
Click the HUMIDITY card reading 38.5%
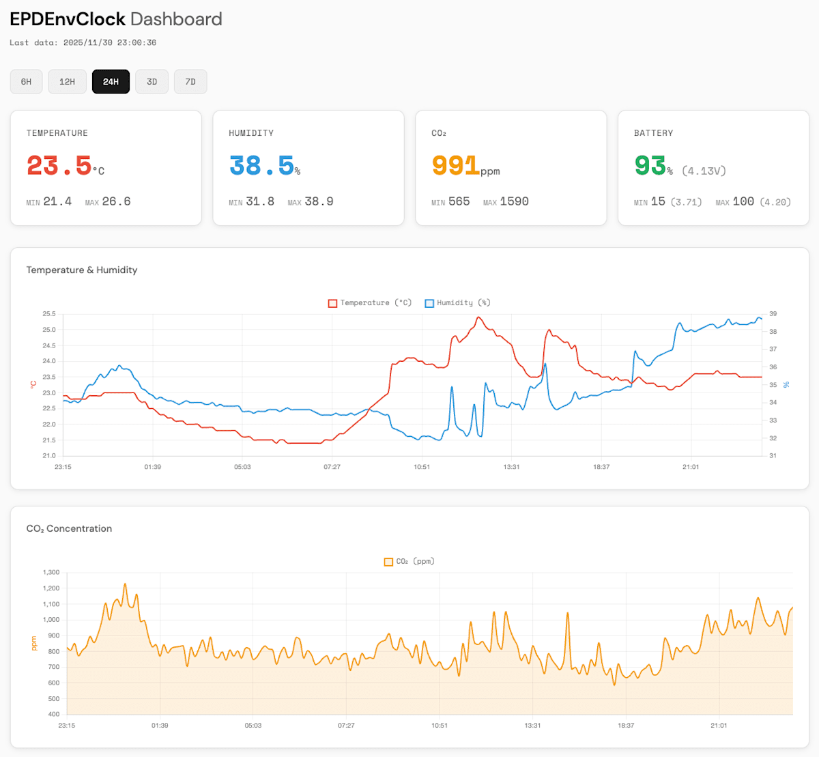pos(308,167)
